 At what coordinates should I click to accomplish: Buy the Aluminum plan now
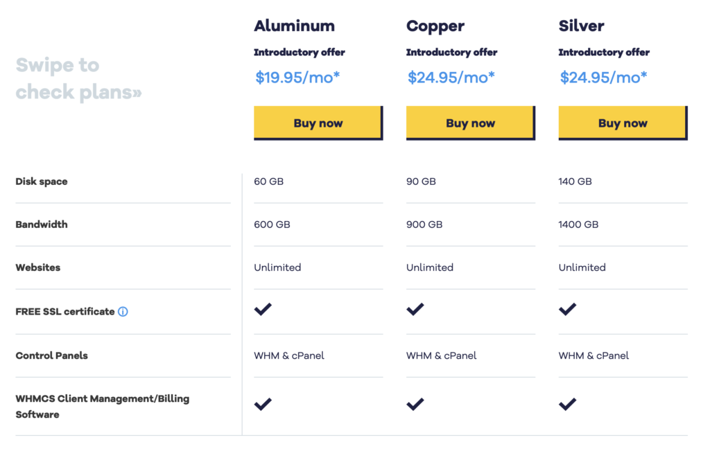[318, 123]
